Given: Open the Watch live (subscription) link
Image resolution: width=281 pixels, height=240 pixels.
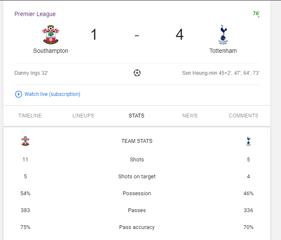Looking at the screenshot, I should pos(52,94).
